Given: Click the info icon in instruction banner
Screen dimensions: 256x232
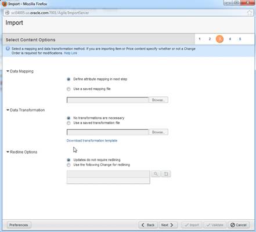Looking at the screenshot, I should pyautogui.click(x=8, y=49).
